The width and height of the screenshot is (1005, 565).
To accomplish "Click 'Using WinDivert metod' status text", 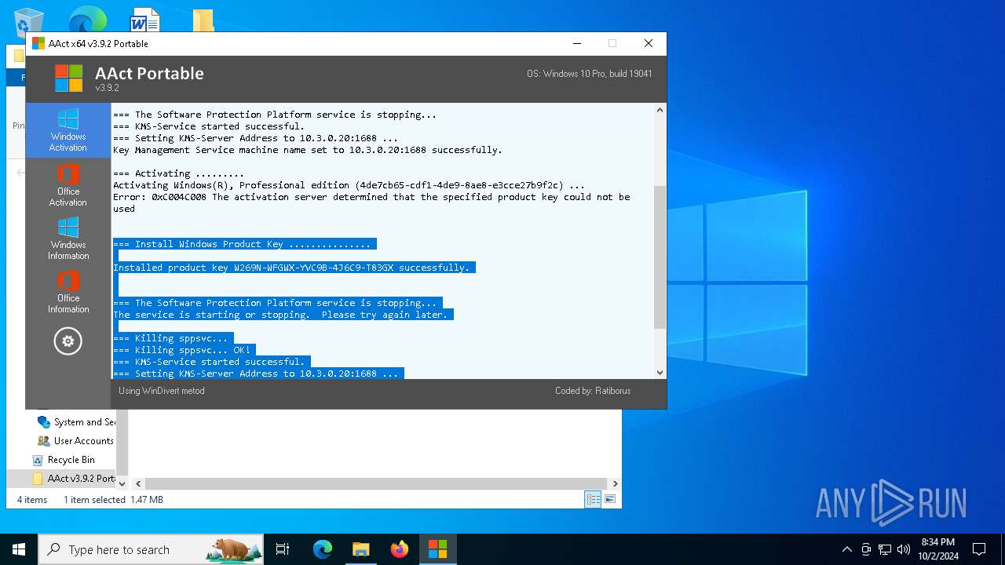I will click(161, 391).
